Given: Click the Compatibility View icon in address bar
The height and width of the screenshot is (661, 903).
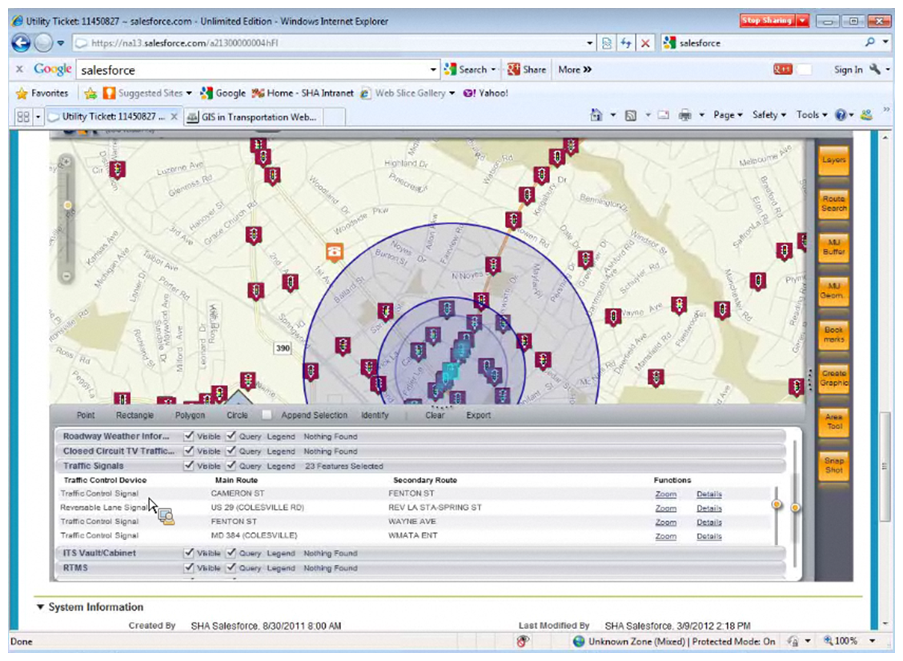Looking at the screenshot, I should (x=607, y=43).
